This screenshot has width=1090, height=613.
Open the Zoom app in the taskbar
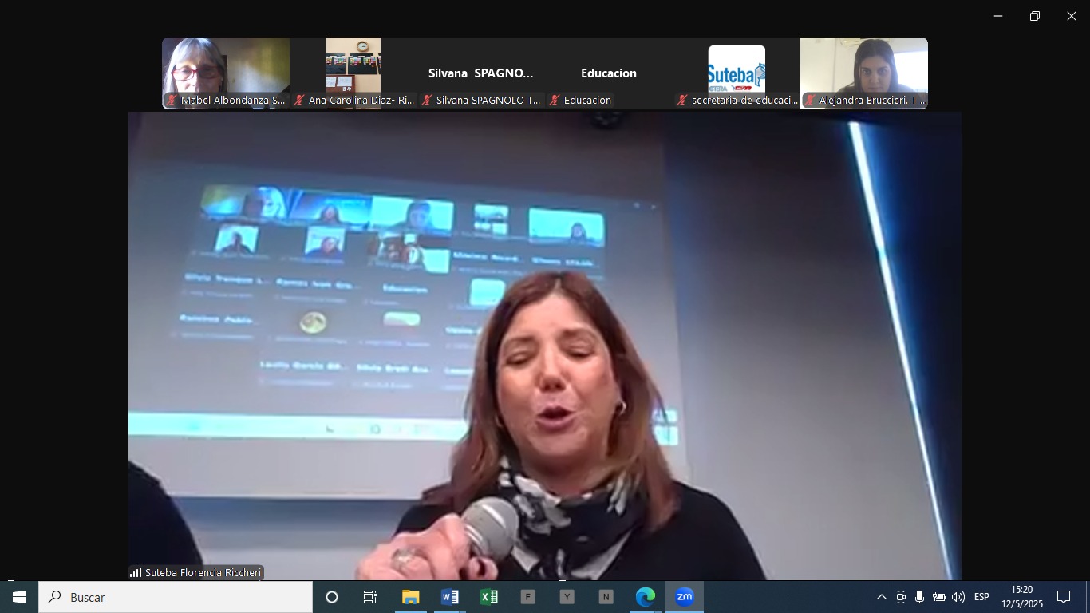(685, 597)
